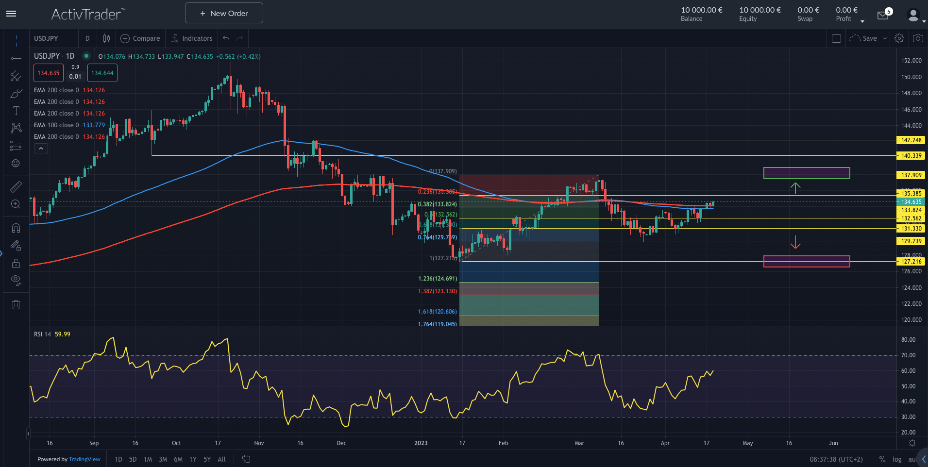928x467 pixels.
Task: Open the TradingView link
Action: click(84, 459)
